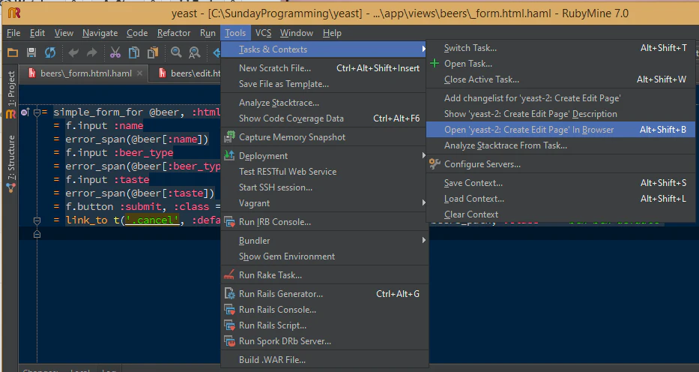
Task: Click the Capture Memory Snapshot icon
Action: point(229,137)
